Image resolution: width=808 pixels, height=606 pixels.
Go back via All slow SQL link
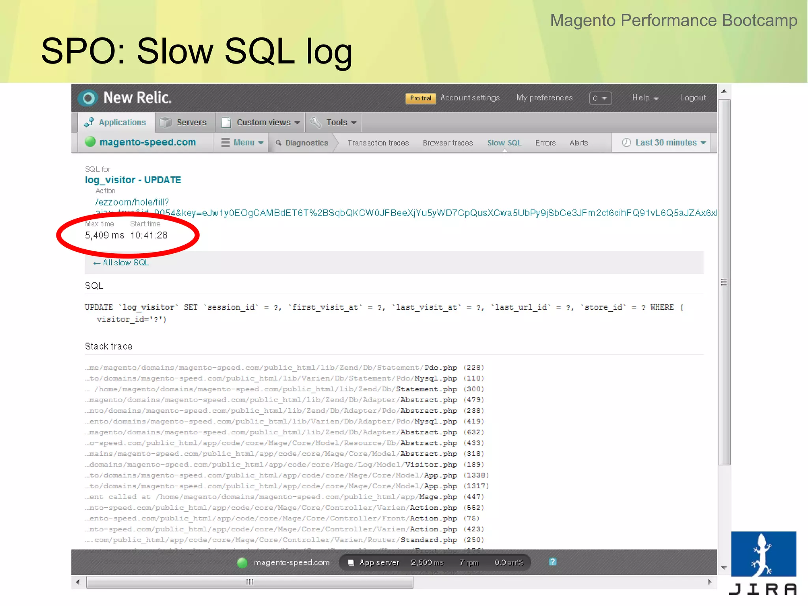121,263
